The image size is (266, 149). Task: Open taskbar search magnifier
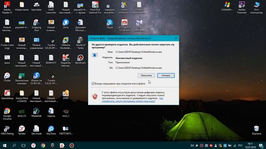click(14, 145)
